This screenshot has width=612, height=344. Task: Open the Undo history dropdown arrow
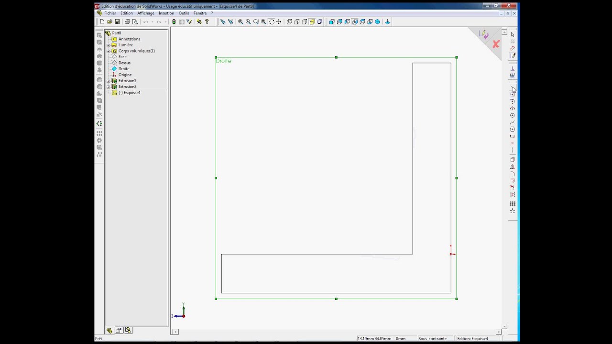click(152, 21)
